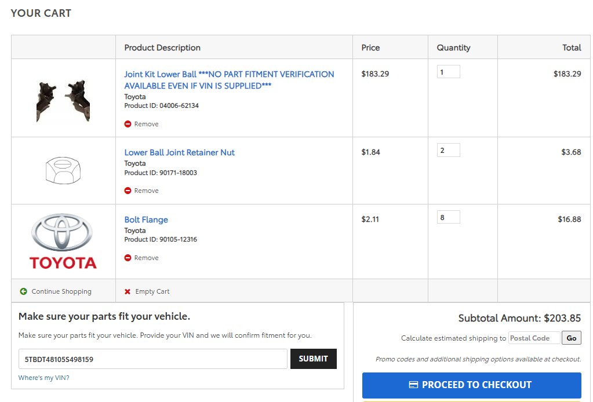Click the YOUR CART heading
The width and height of the screenshot is (593, 402).
coord(41,13)
